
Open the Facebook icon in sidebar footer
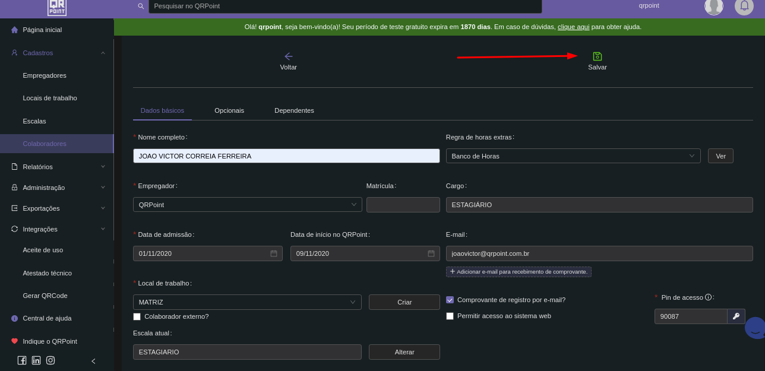pos(22,360)
